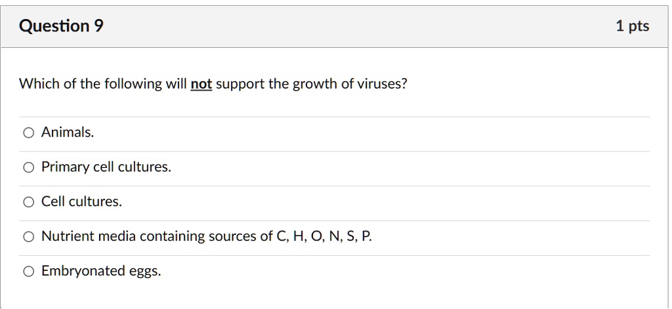
Task: Select the Embryonated eggs radio button
Action: click(28, 271)
